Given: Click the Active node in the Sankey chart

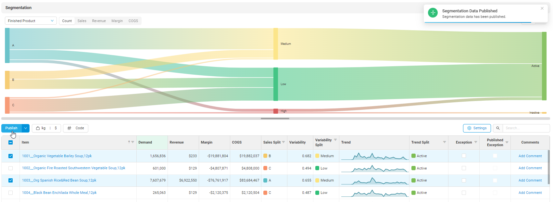Looking at the screenshot, I should 544,66.
